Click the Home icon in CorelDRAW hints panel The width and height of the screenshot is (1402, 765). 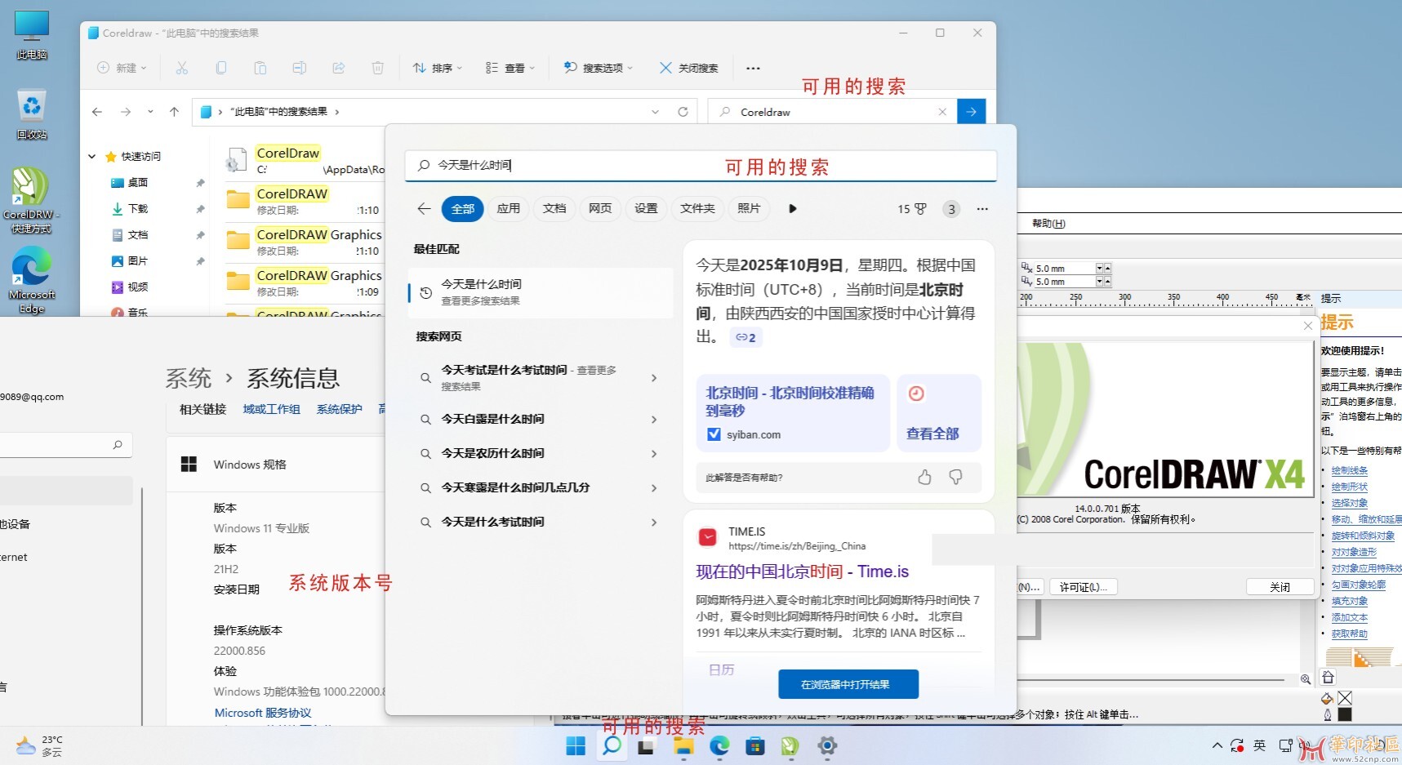tap(1329, 677)
